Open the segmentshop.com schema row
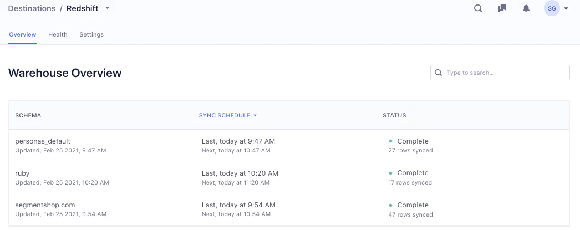 [45, 205]
